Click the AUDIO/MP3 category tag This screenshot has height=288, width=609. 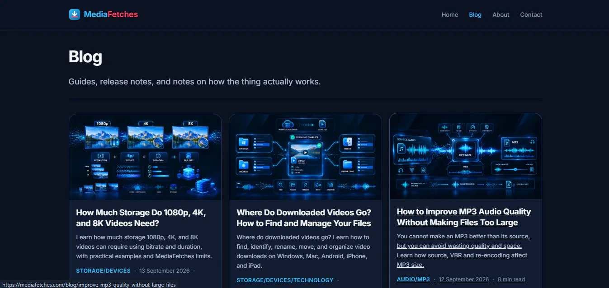[x=413, y=279]
